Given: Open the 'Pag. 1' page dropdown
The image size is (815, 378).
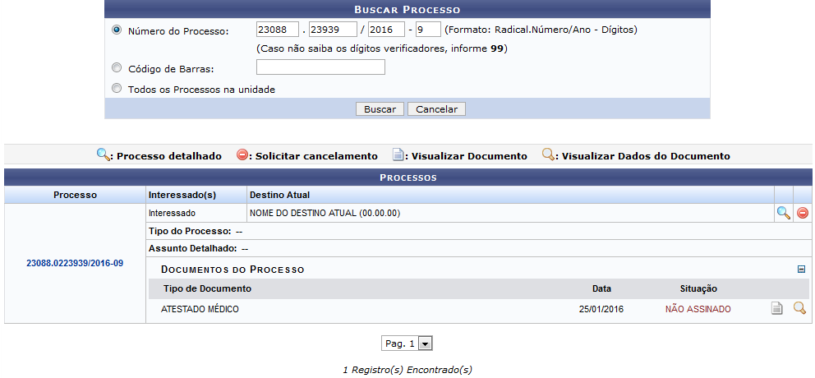Looking at the screenshot, I should [407, 343].
